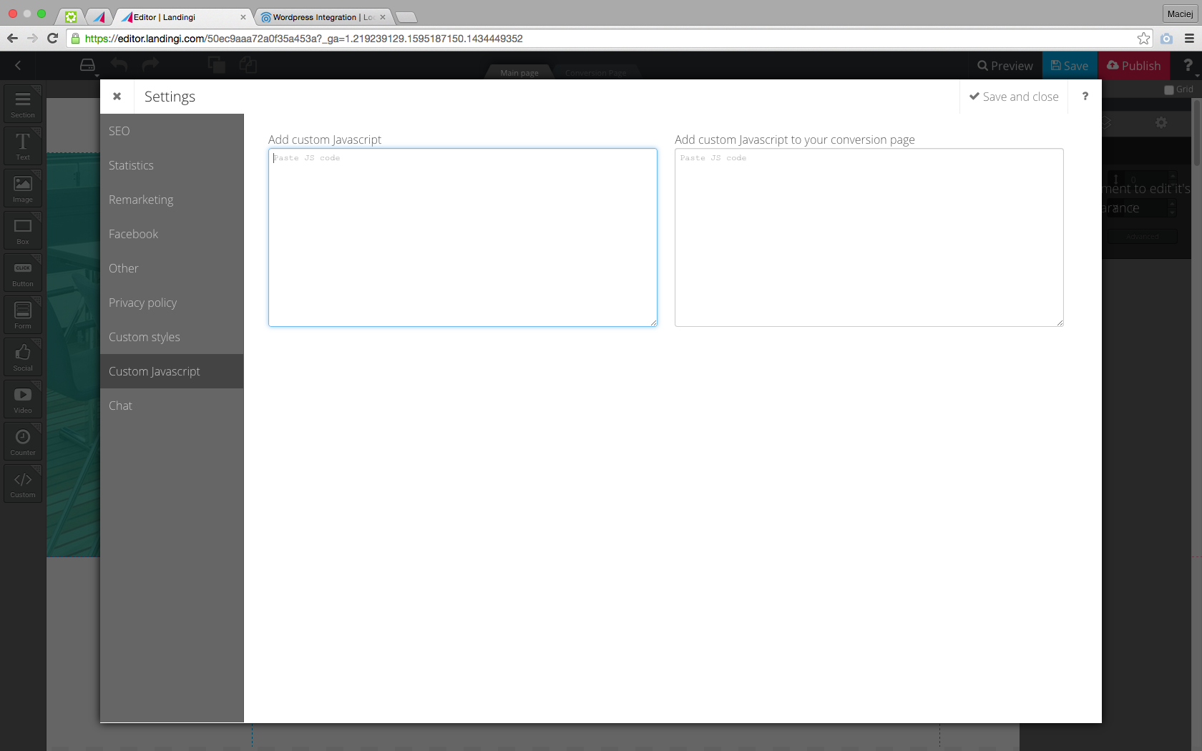The height and width of the screenshot is (751, 1202).
Task: Toggle the Grid checkbox
Action: pyautogui.click(x=1169, y=90)
